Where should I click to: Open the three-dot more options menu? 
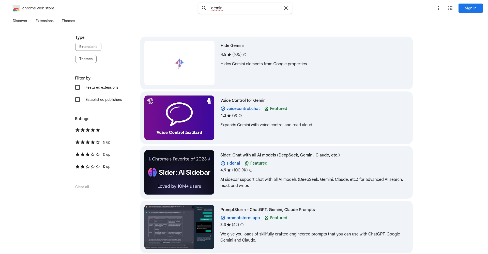439,8
